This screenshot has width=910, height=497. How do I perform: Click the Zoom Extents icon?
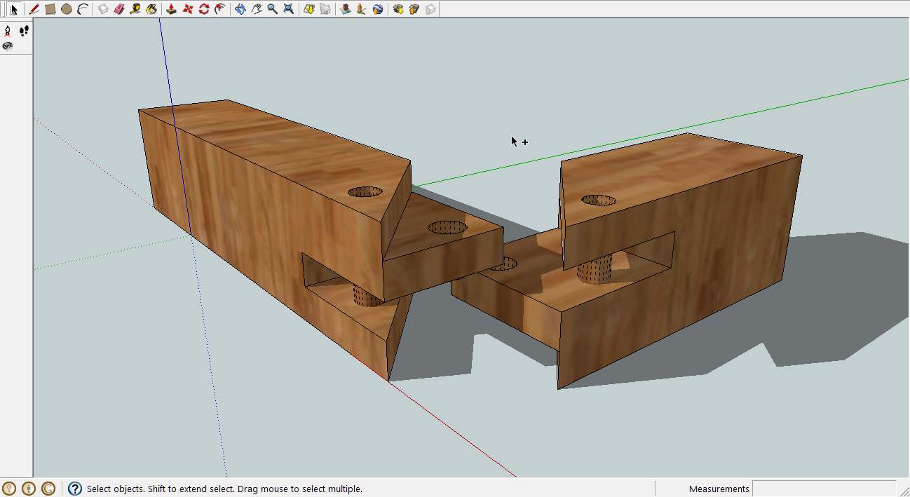tap(288, 9)
